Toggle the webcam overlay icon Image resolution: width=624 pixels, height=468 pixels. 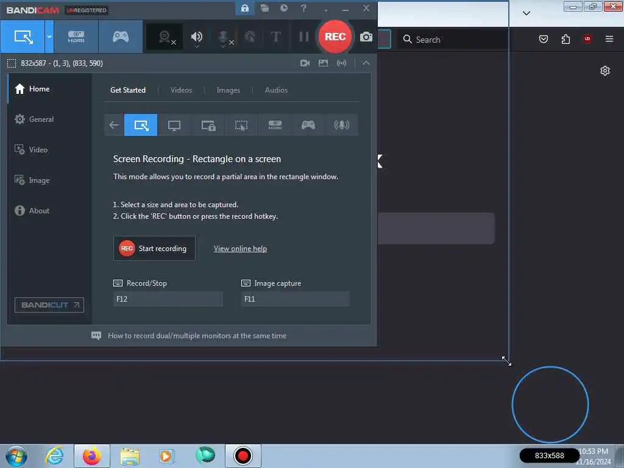(165, 37)
